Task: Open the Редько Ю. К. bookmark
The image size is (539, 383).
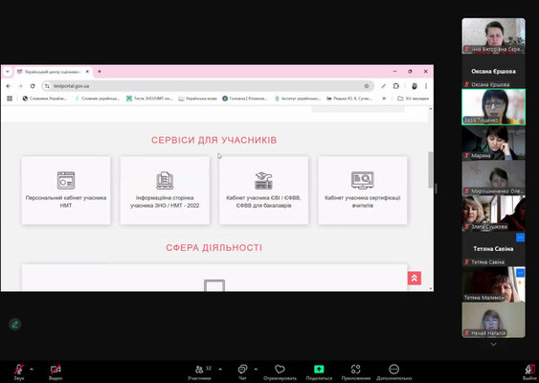Action: [x=349, y=99]
